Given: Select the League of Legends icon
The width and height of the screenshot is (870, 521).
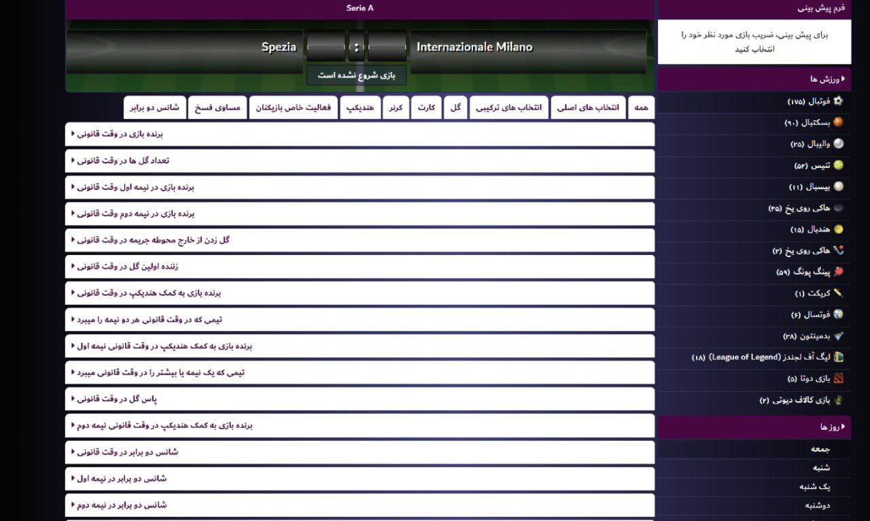Looking at the screenshot, I should point(838,357).
